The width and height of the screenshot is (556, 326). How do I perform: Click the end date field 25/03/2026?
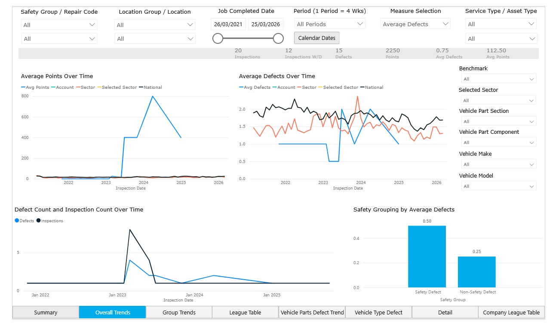click(266, 24)
